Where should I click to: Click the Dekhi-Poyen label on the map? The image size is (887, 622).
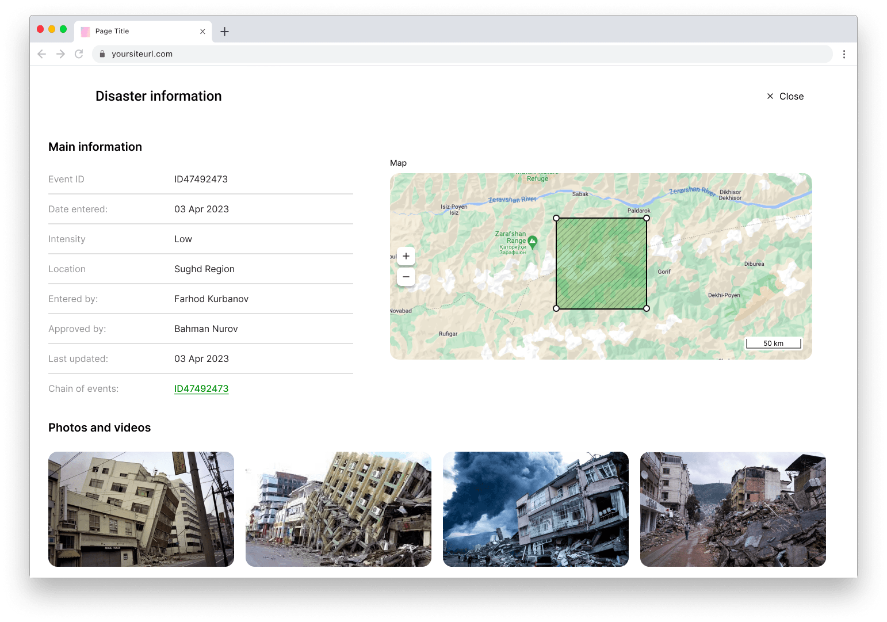point(724,295)
